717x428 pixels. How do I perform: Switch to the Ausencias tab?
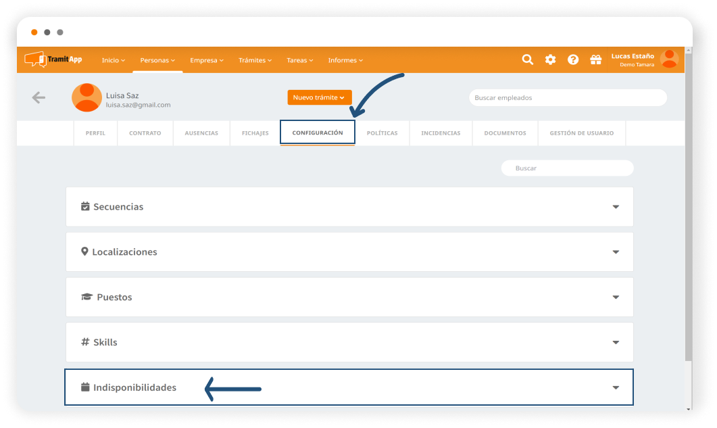(201, 133)
